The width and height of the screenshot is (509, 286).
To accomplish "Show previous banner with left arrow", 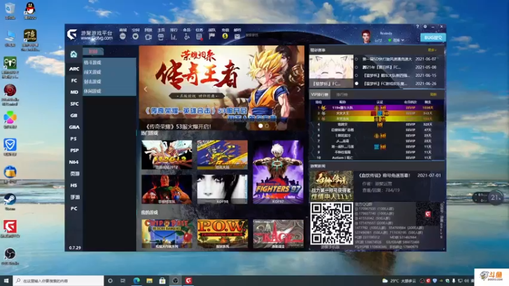I will [x=146, y=89].
